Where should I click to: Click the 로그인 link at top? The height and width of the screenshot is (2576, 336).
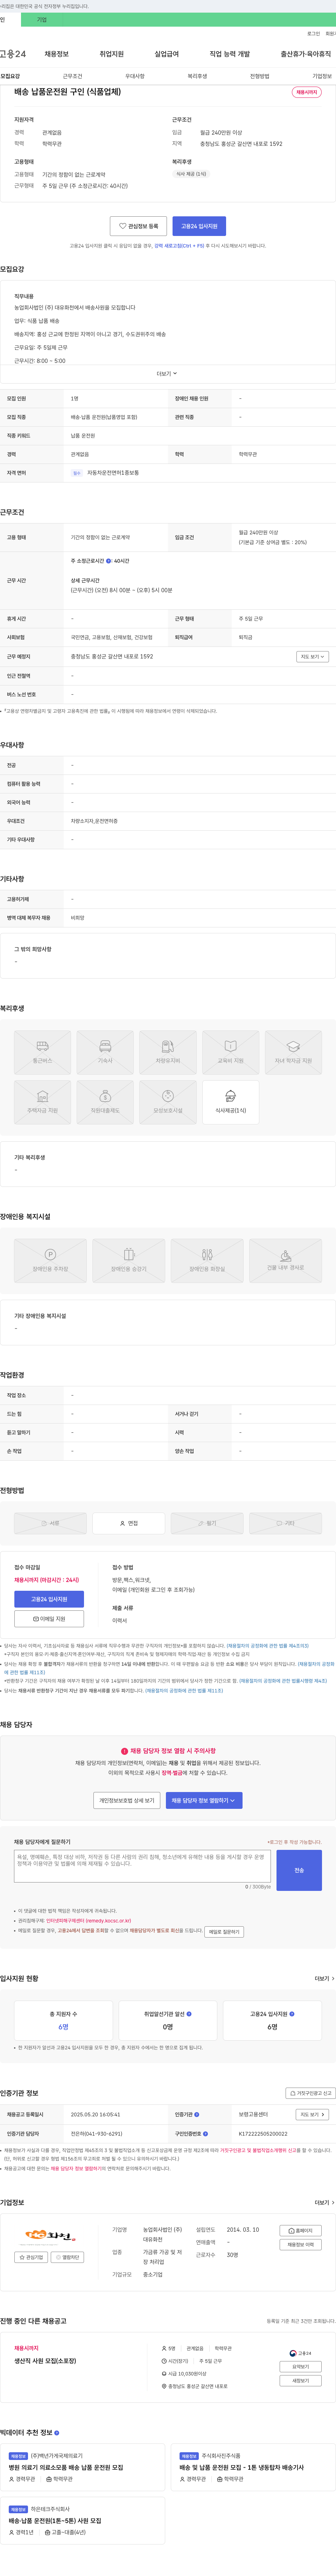(x=313, y=34)
